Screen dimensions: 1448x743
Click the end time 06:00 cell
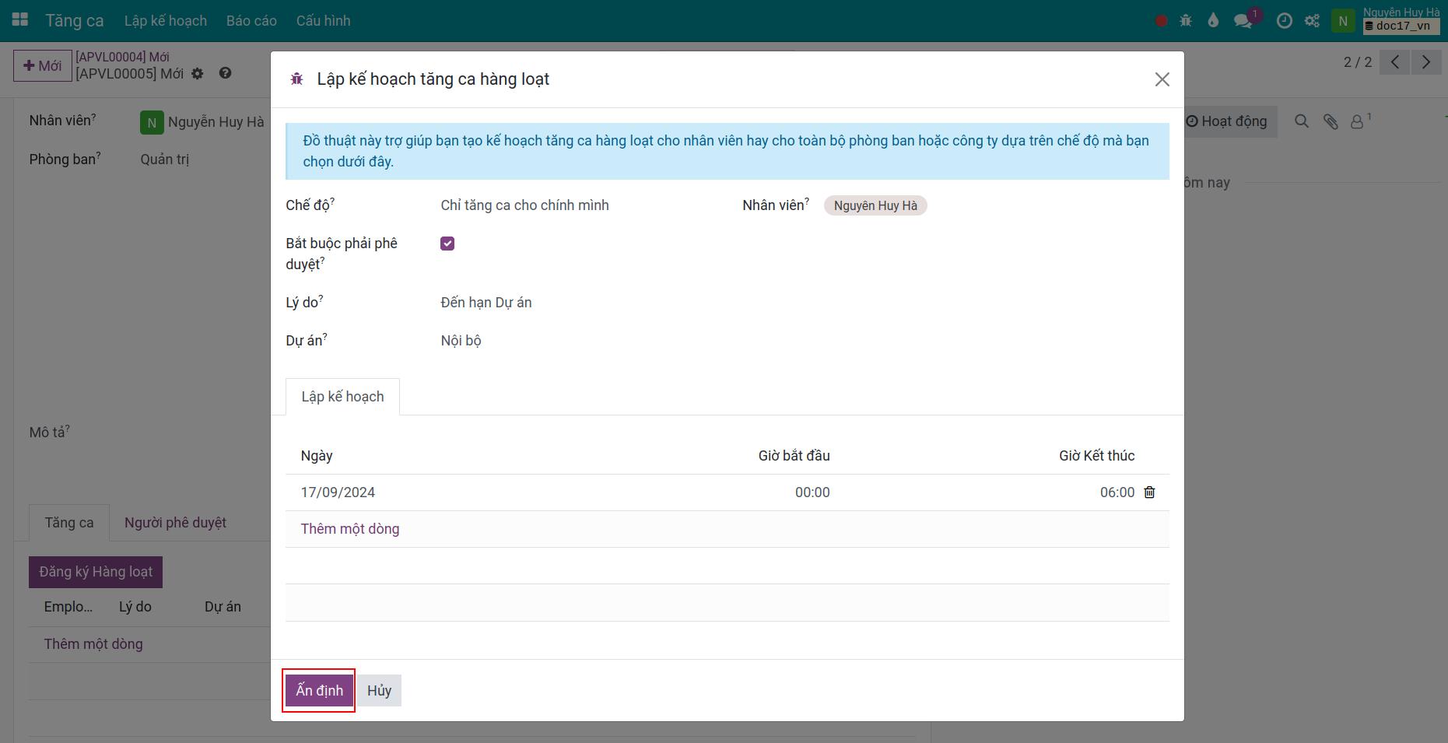(1117, 492)
